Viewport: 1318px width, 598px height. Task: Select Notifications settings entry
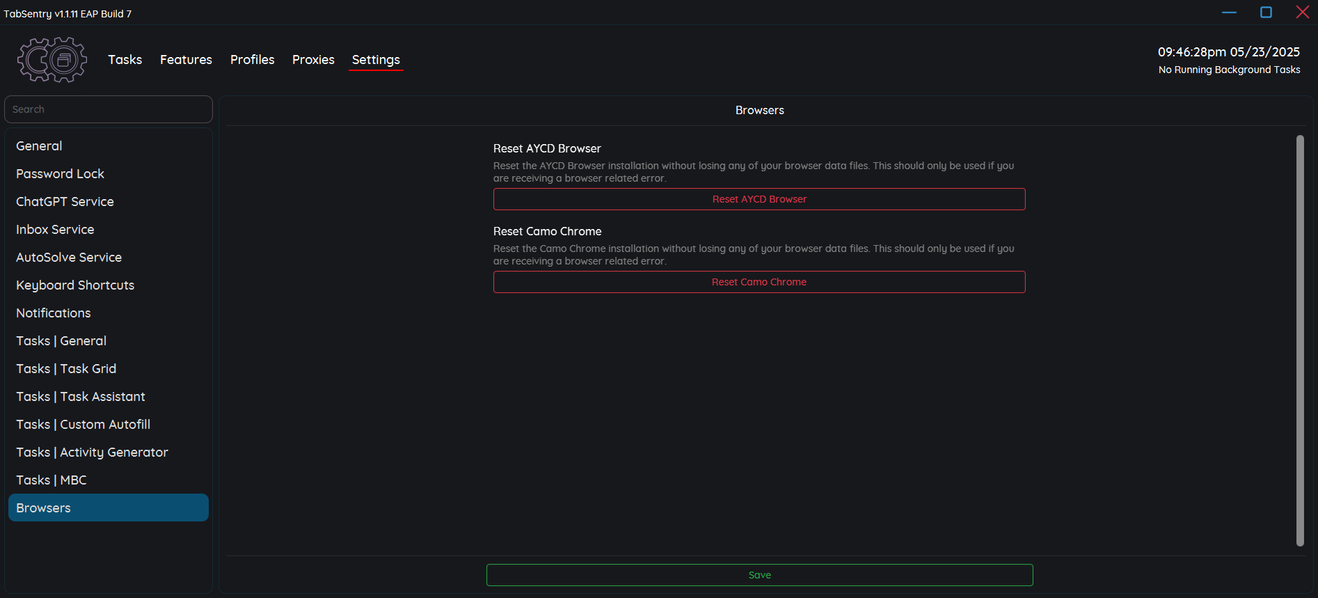109,313
